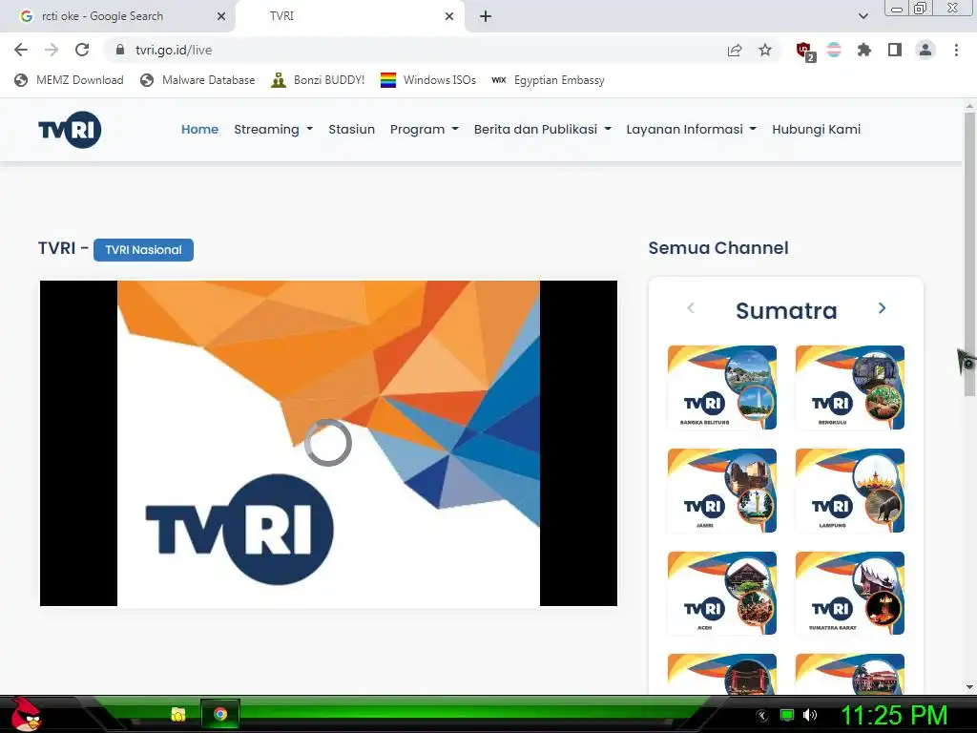Click the striped flag extension icon
This screenshot has width=977, height=733.
(x=834, y=50)
